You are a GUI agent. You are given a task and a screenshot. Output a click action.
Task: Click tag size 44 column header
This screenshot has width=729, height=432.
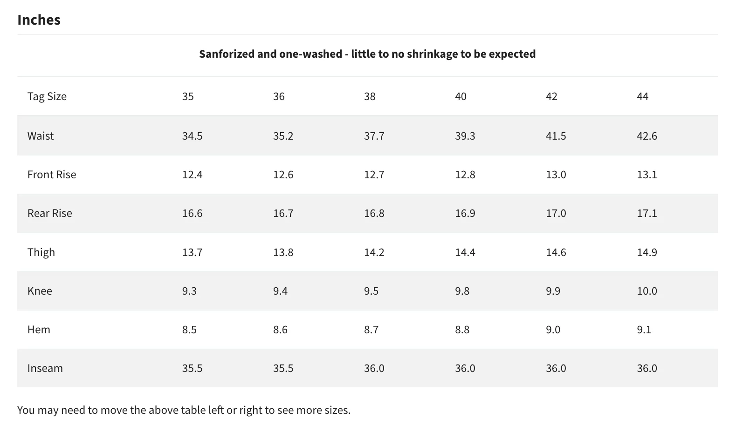click(642, 96)
